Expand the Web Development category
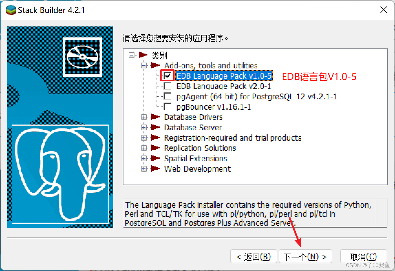The height and width of the screenshot is (271, 395). click(144, 169)
